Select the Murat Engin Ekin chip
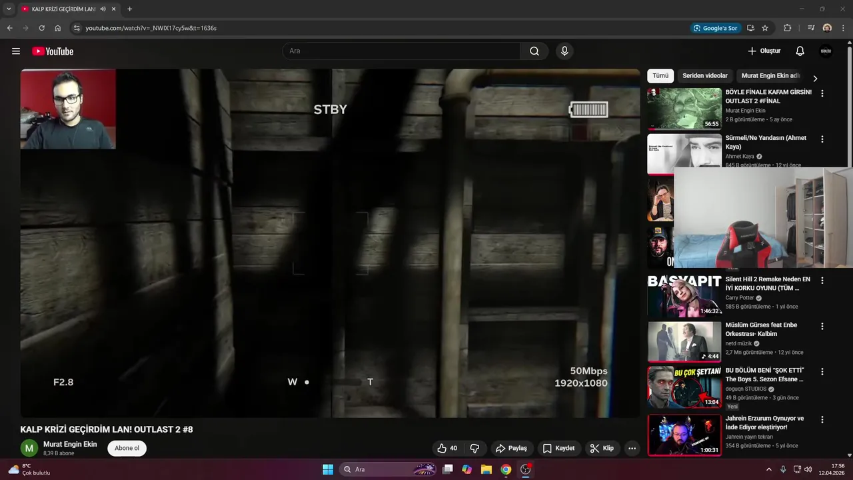 point(770,76)
